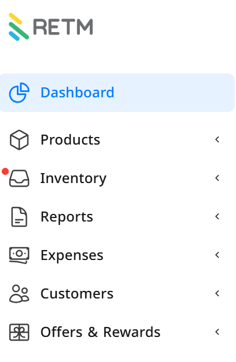Screen dimensions: 236x362
Task: Click the RETM logo
Action: click(x=51, y=27)
